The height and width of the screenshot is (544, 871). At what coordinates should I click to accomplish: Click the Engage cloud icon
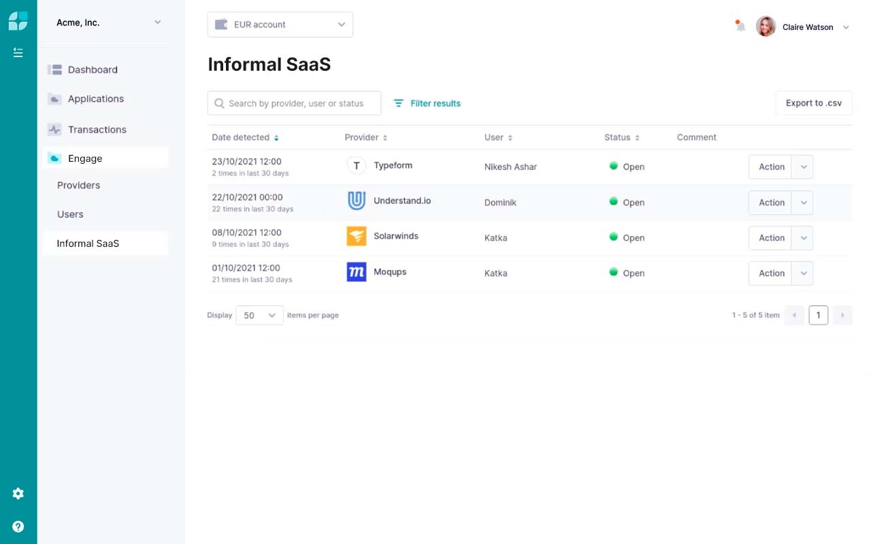(54, 158)
